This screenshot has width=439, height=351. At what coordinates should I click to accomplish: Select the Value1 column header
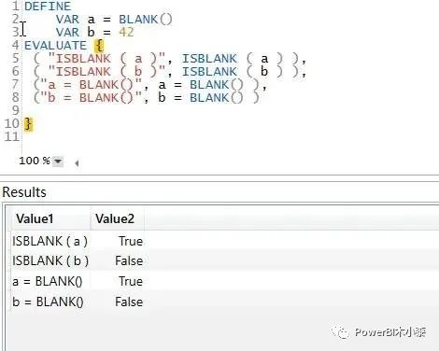35,218
